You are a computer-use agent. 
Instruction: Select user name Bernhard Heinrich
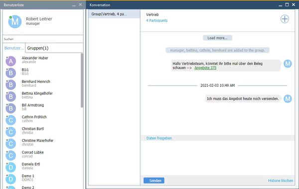(36, 81)
